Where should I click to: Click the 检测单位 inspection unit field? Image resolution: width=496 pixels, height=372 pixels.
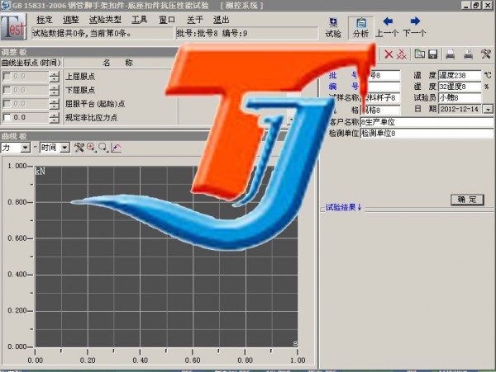427,134
